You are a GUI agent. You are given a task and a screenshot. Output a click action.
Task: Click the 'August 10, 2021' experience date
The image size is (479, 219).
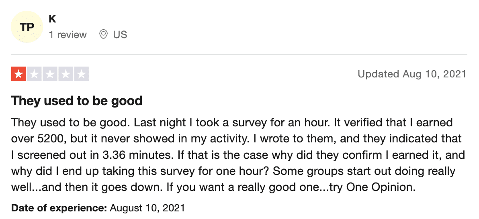coord(147,208)
